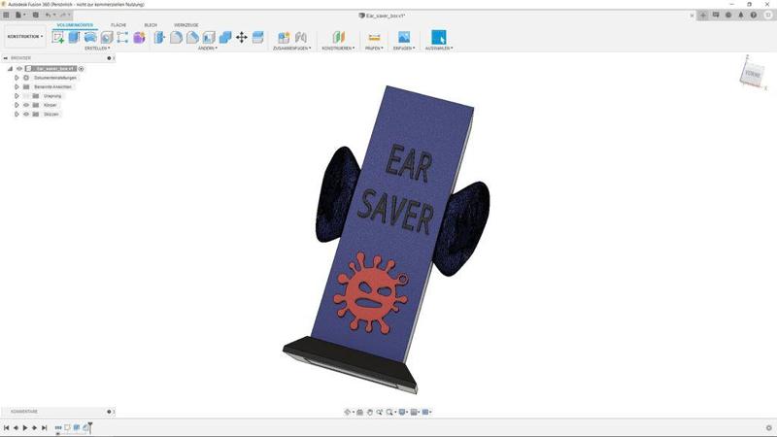Open the help question mark icon

coord(754,16)
